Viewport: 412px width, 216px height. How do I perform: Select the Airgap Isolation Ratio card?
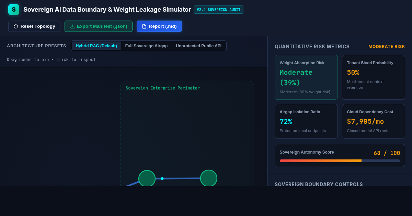point(306,121)
